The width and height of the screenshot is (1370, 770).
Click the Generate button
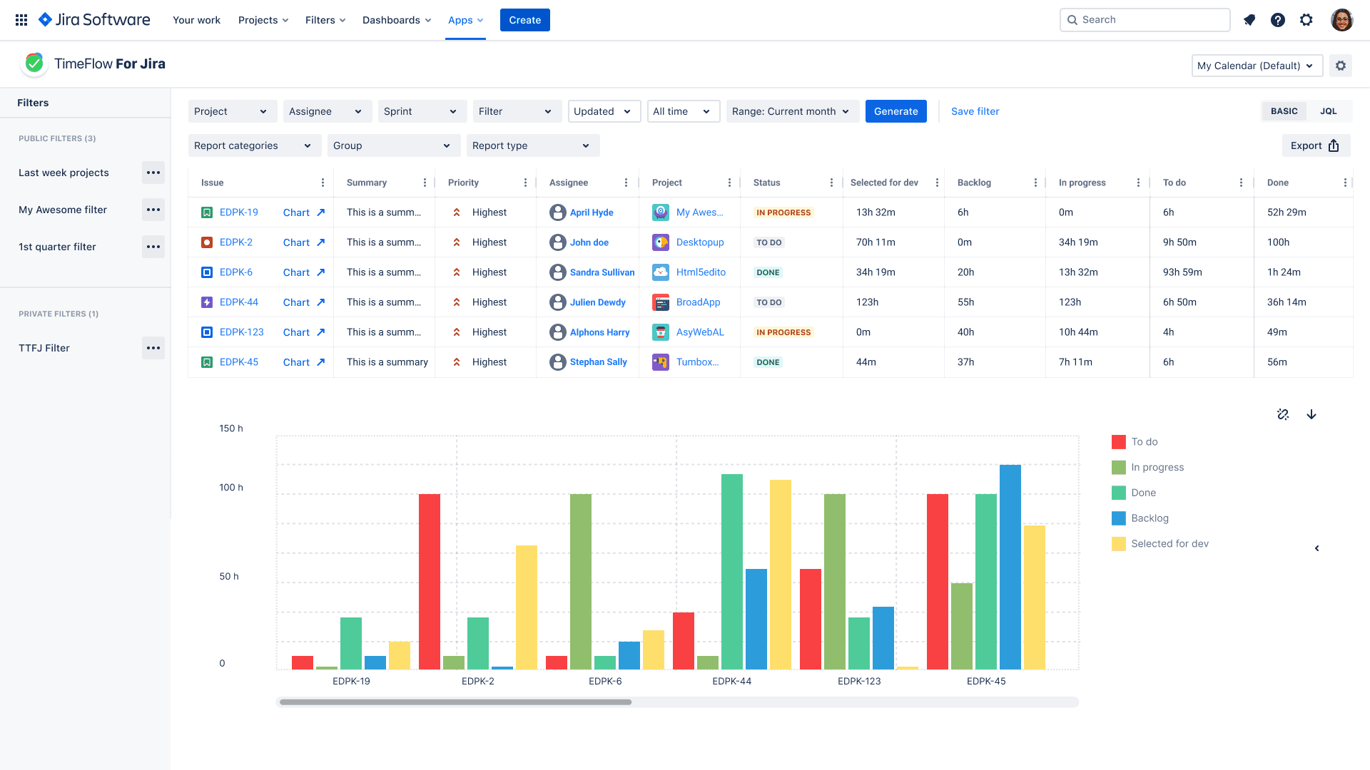[x=895, y=111]
